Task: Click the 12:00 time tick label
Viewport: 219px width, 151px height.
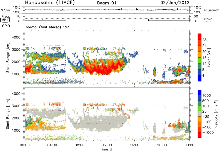Action: (x=107, y=145)
